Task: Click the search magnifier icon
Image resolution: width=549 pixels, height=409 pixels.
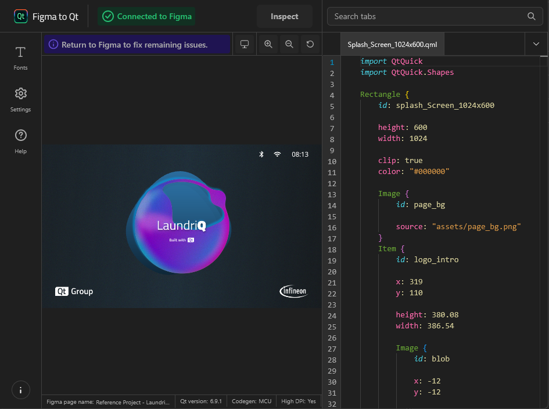Action: 532,16
